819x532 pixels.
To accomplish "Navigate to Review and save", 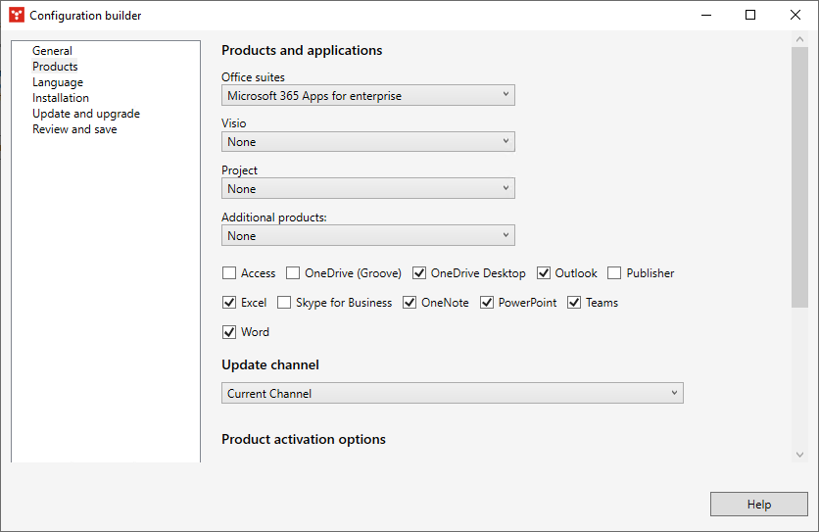I will point(74,129).
